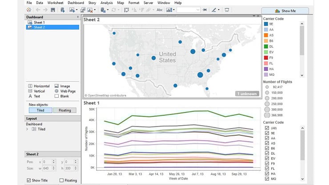Select the Vertical layout container object
This screenshot has width=329, height=185.
click(36, 91)
